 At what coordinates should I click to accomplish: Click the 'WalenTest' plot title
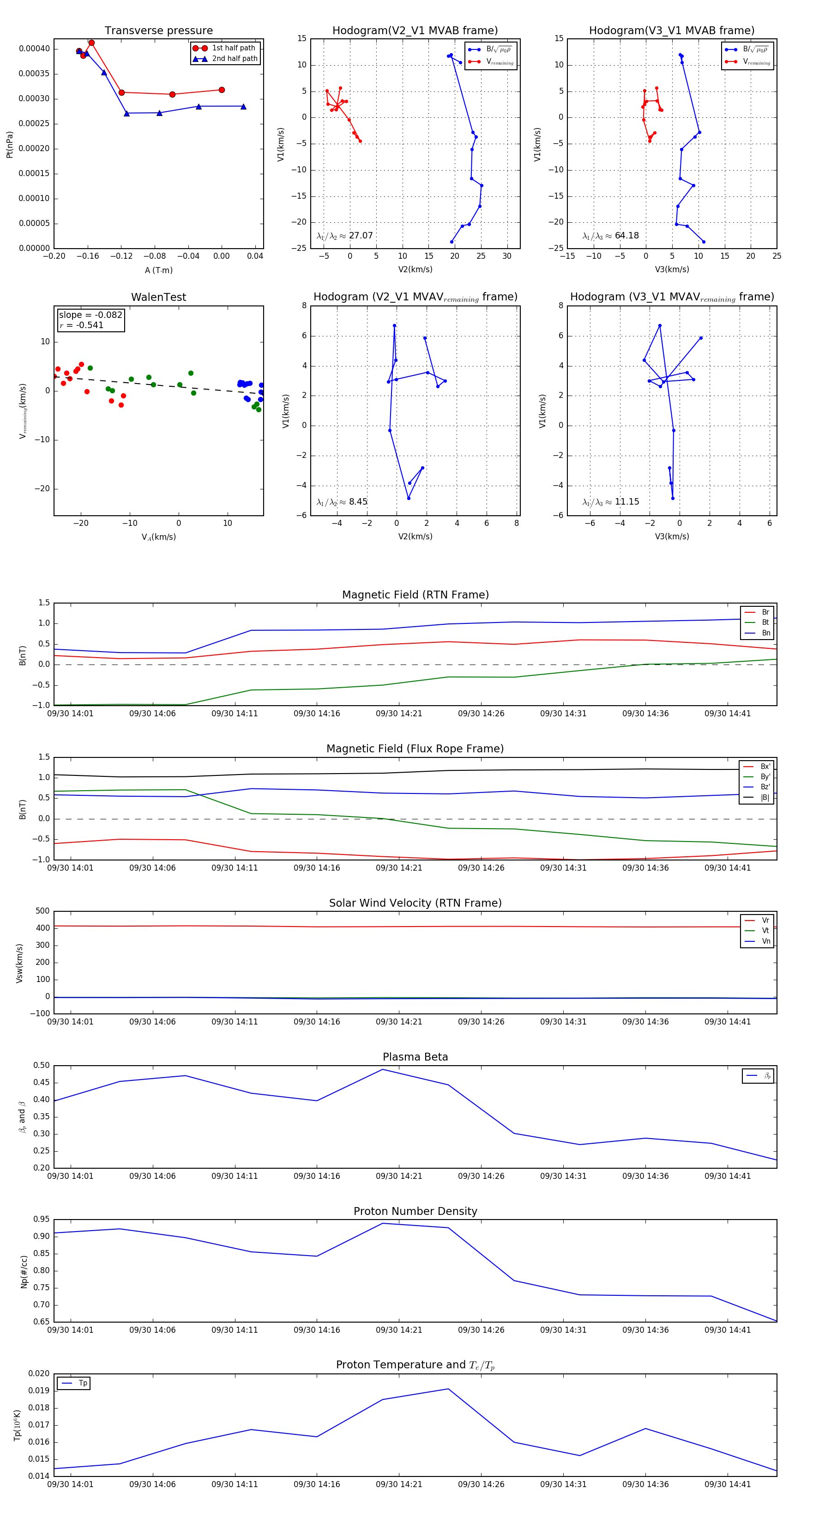pyautogui.click(x=158, y=297)
